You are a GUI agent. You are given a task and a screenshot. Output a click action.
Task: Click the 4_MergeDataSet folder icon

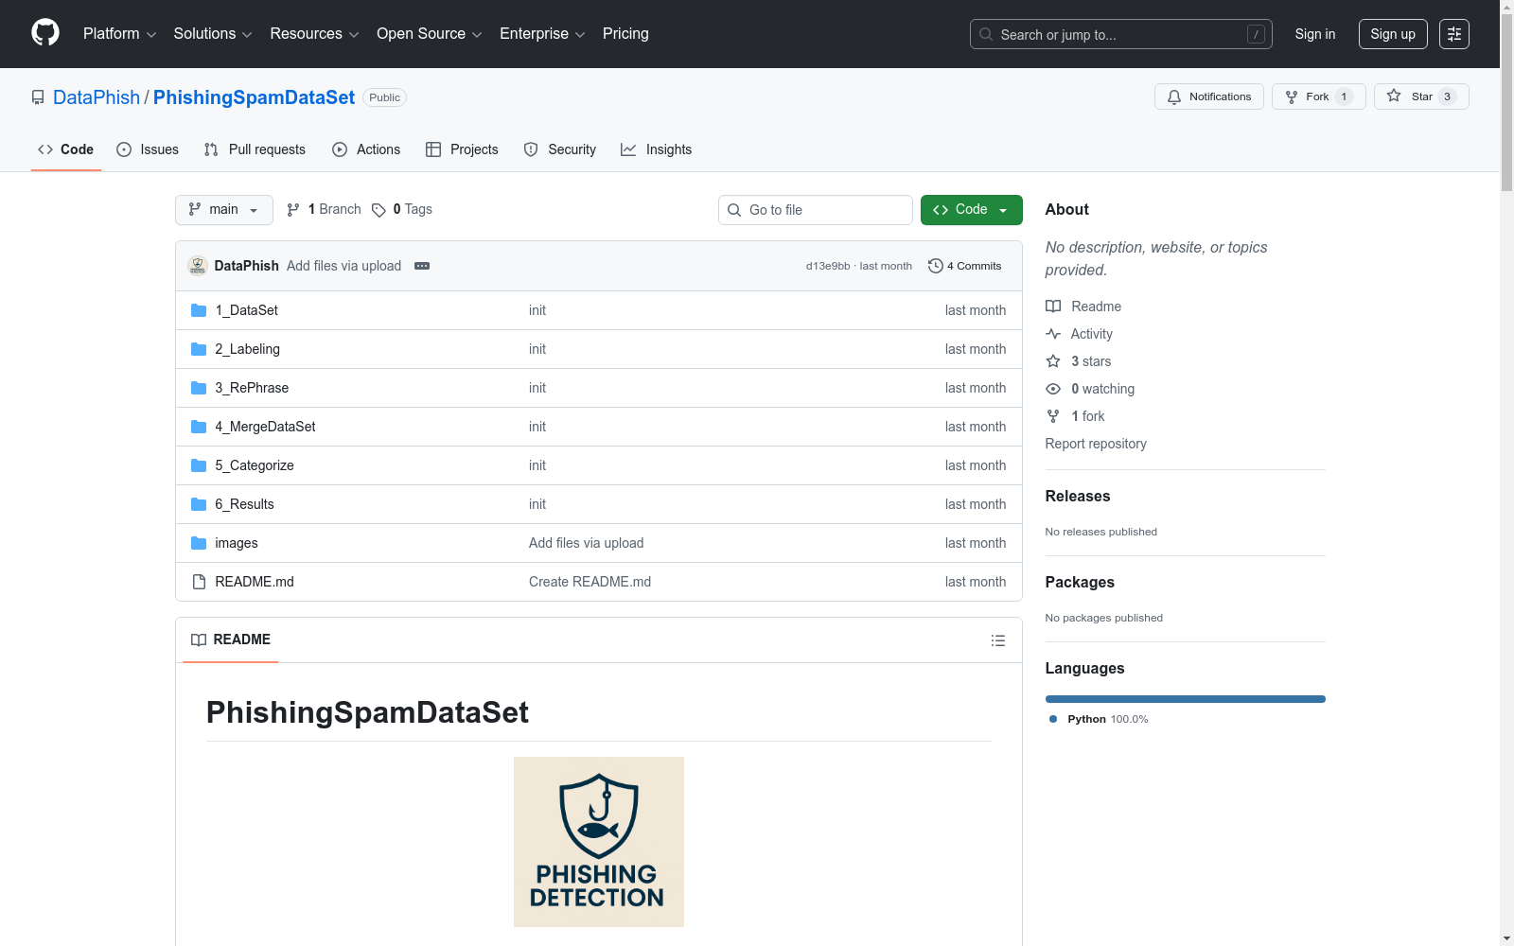[x=199, y=427]
